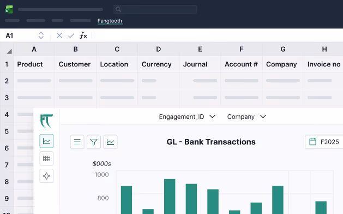The width and height of the screenshot is (343, 214).
Task: Confirm entry with checkmark icon
Action: 71,35
